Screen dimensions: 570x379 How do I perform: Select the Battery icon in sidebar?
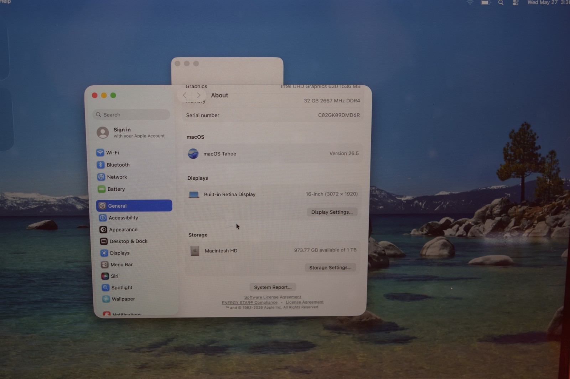(x=102, y=189)
